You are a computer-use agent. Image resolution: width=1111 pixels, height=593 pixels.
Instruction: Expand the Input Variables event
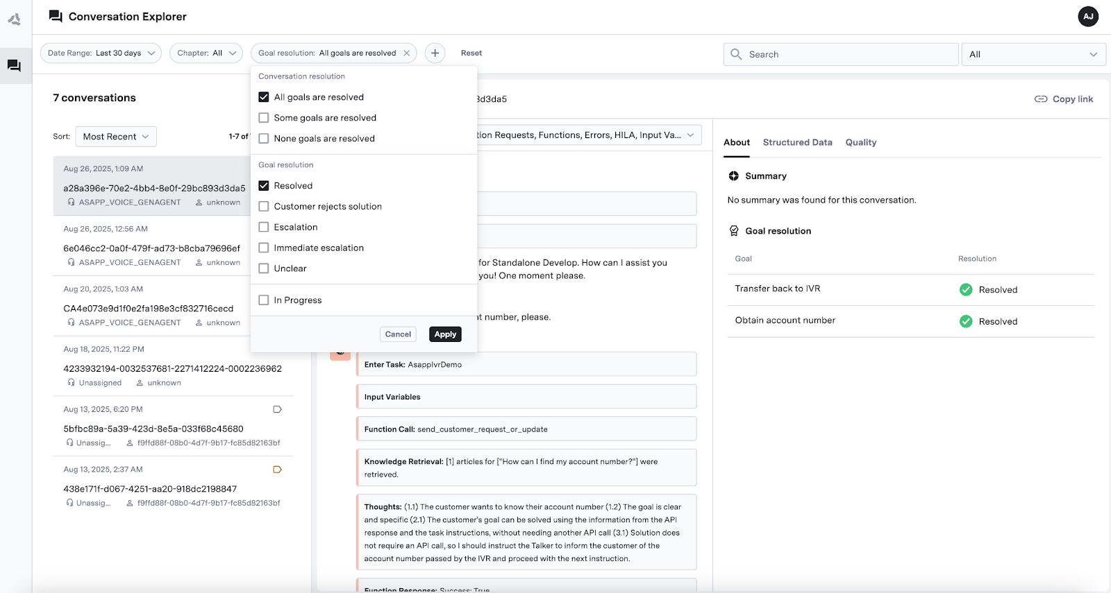pyautogui.click(x=526, y=397)
